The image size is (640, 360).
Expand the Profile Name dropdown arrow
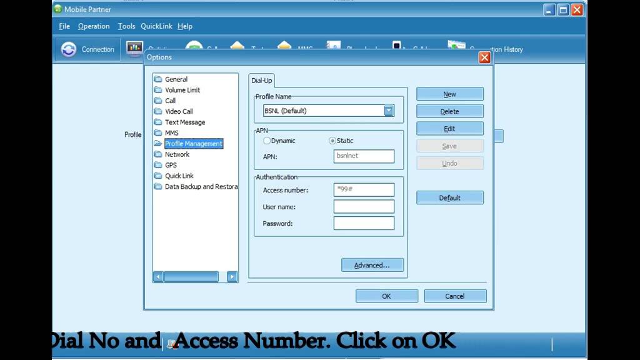(x=389, y=111)
